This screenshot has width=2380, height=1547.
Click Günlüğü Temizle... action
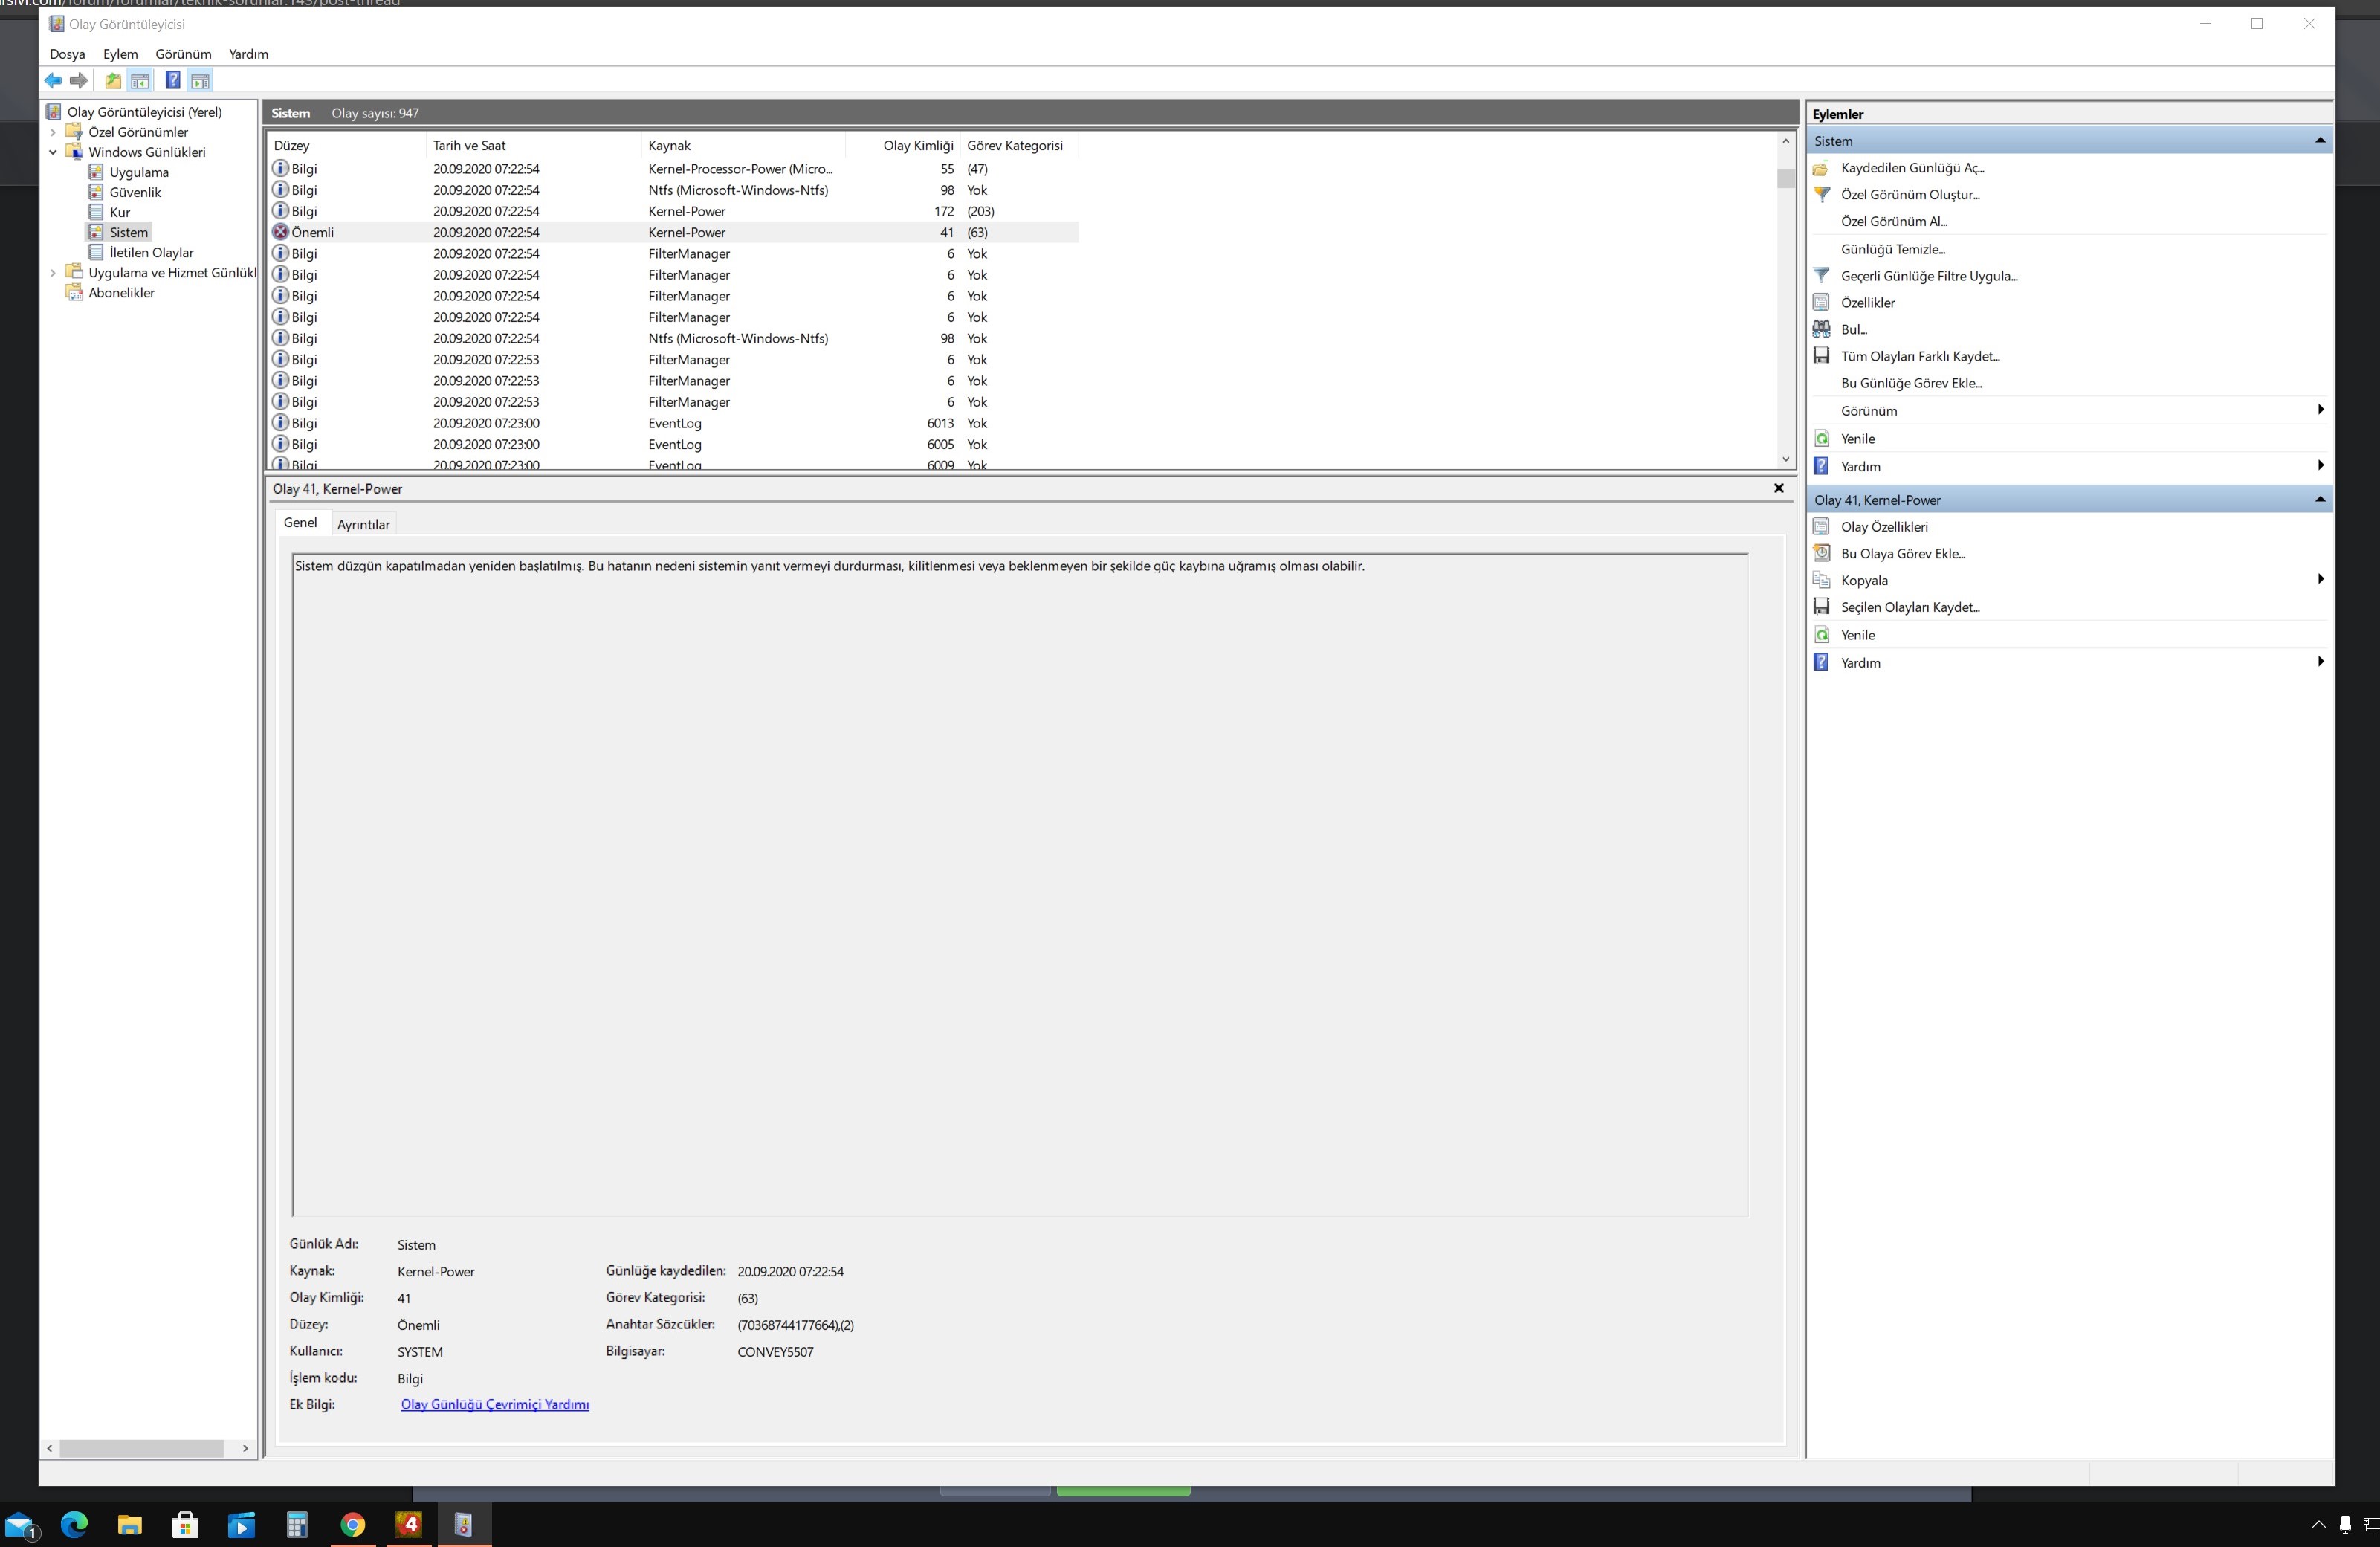[1892, 249]
